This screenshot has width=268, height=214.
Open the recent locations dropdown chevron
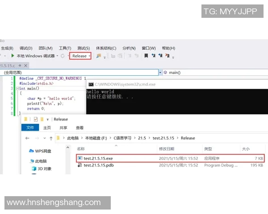[45, 138]
